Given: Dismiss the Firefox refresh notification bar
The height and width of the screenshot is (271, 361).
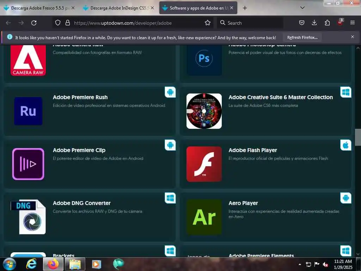Looking at the screenshot, I should (353, 37).
